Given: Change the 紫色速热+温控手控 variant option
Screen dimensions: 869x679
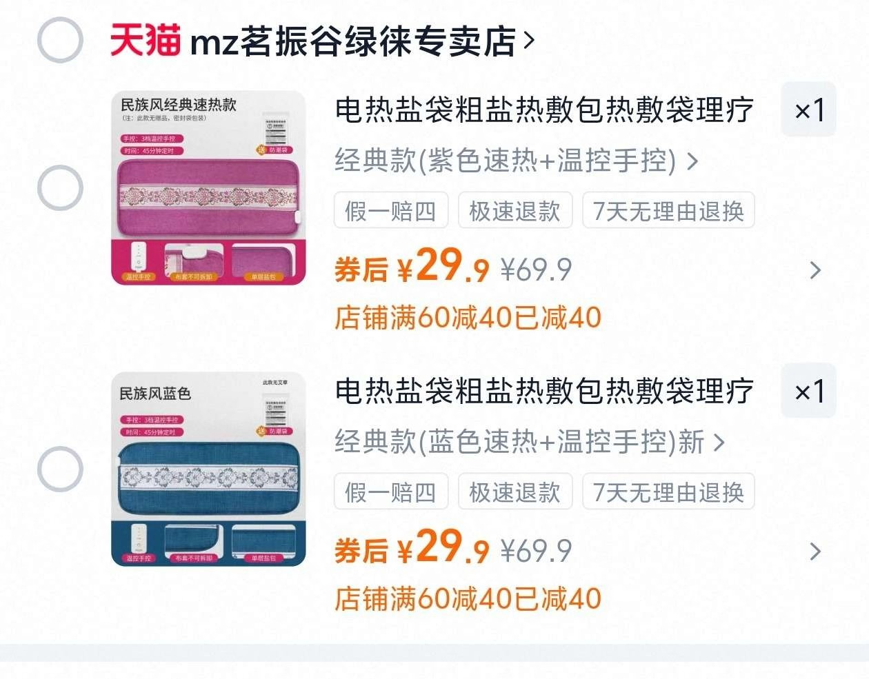Looking at the screenshot, I should 517,161.
